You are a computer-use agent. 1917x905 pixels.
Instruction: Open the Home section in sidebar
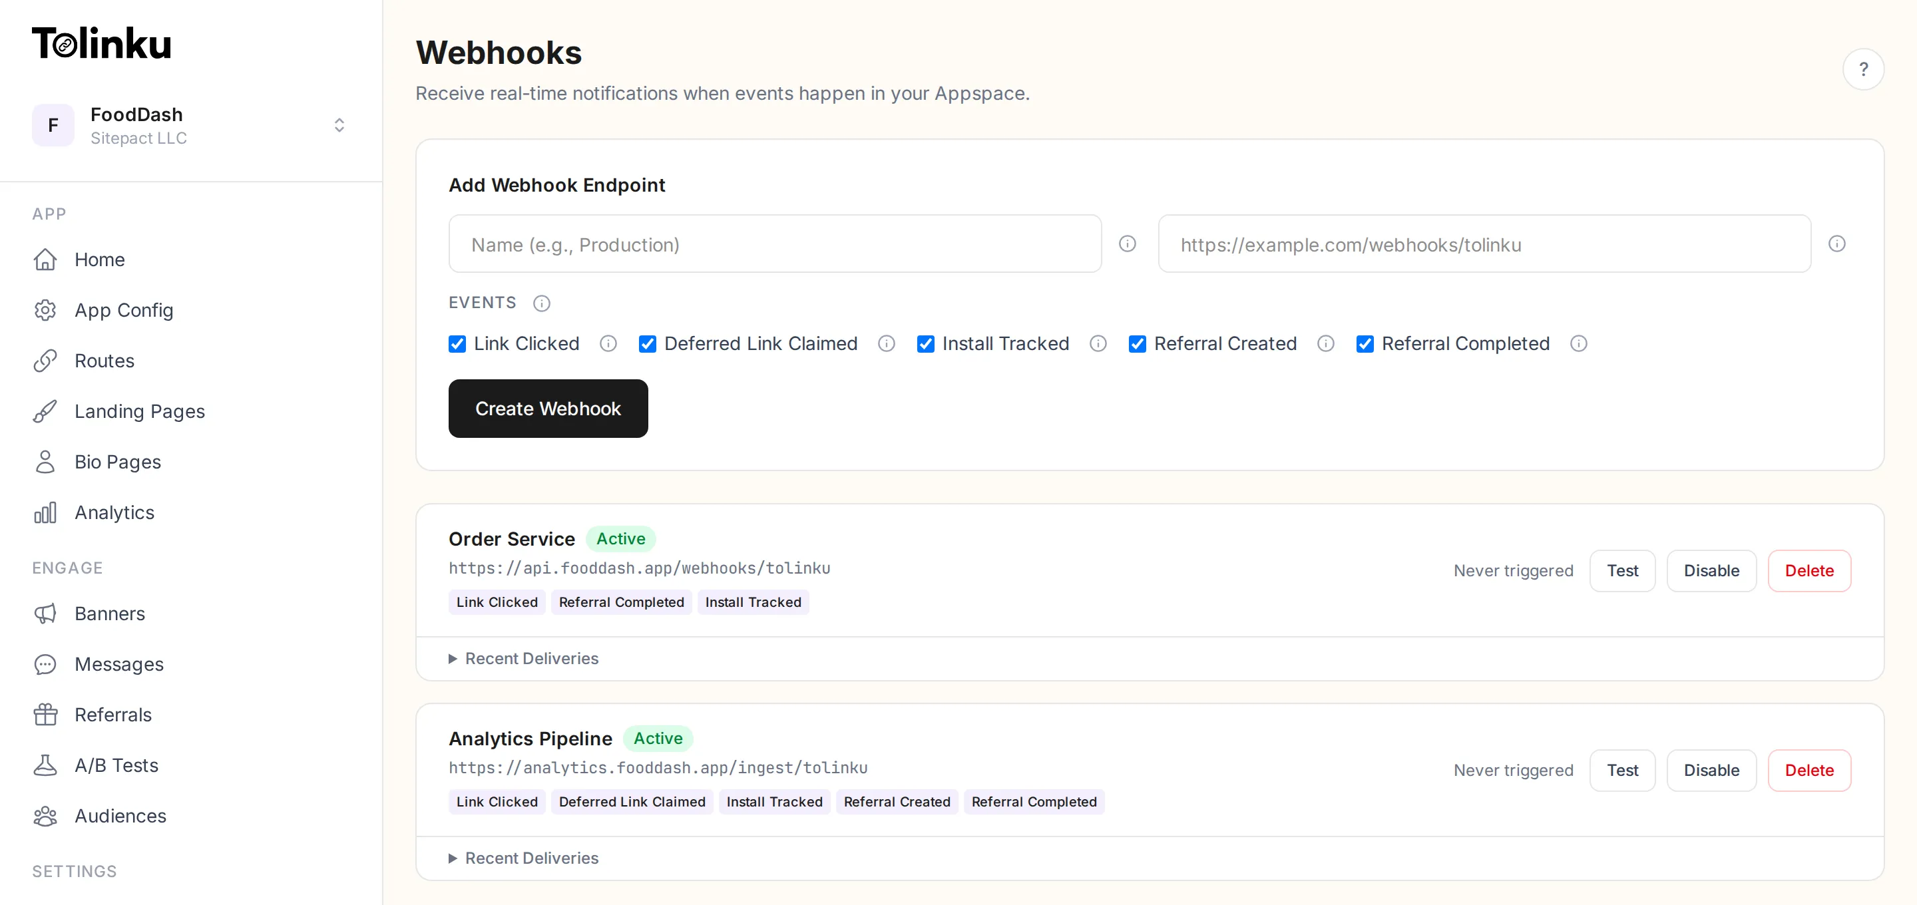pos(99,259)
